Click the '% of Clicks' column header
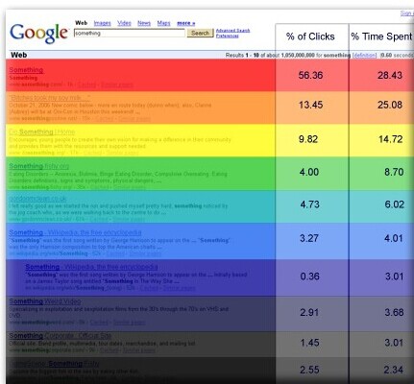 coord(310,36)
